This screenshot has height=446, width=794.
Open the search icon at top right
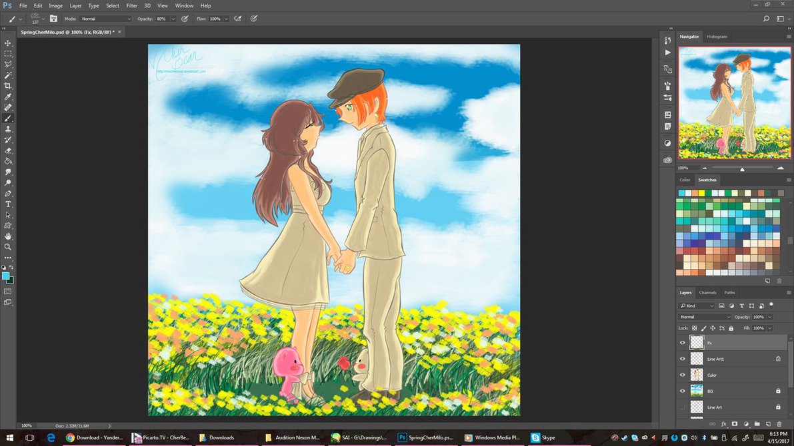pyautogui.click(x=766, y=19)
